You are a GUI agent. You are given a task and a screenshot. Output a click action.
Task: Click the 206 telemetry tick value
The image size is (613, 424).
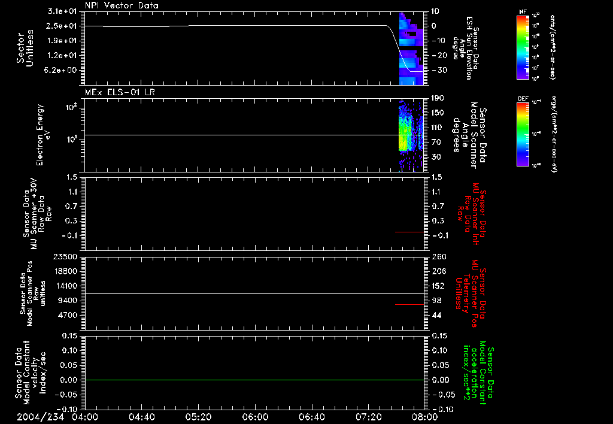tap(439, 271)
